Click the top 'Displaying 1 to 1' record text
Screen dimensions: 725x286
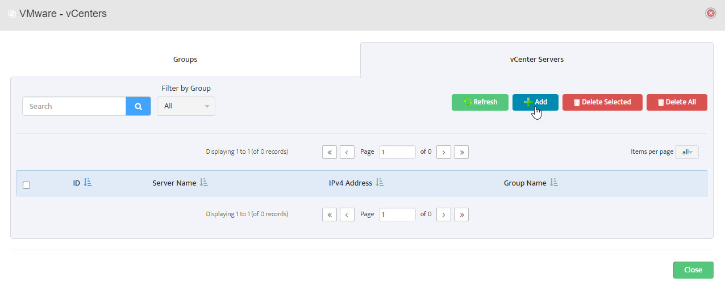(247, 152)
